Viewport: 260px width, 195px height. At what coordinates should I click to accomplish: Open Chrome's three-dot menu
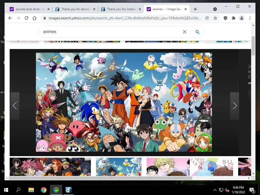point(250,18)
